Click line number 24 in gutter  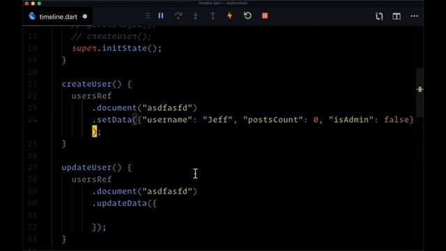[33, 120]
